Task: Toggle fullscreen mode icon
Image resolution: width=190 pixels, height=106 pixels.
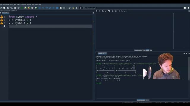Action: point(64,8)
